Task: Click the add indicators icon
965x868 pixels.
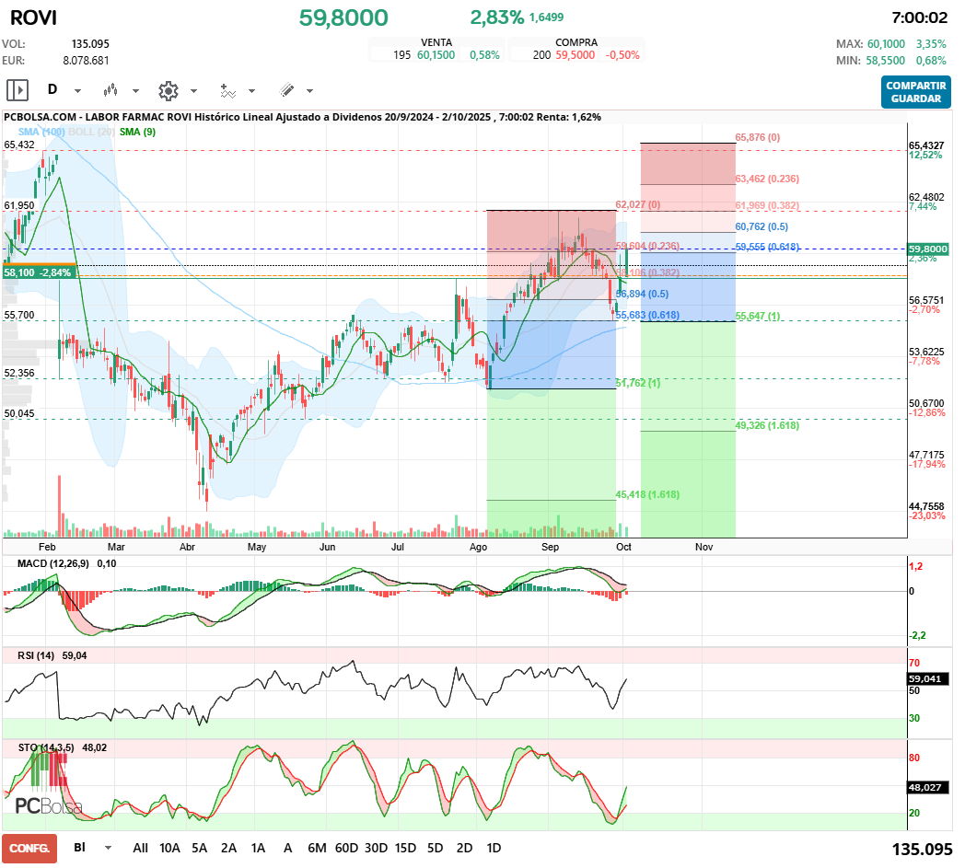Action: (x=227, y=90)
